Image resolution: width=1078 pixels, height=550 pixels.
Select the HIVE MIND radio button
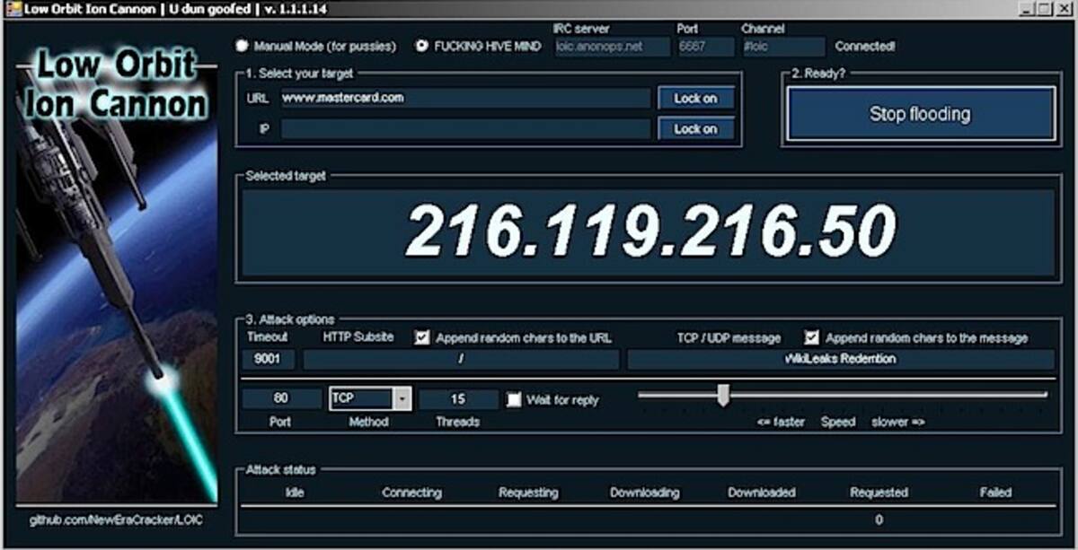pyautogui.click(x=422, y=46)
